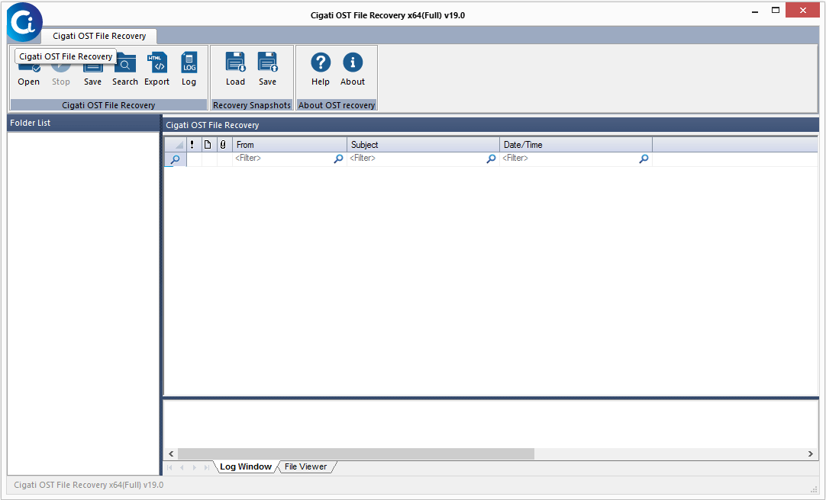This screenshot has width=826, height=500.
Task: Click the Cigati application logo button
Action: tap(24, 22)
